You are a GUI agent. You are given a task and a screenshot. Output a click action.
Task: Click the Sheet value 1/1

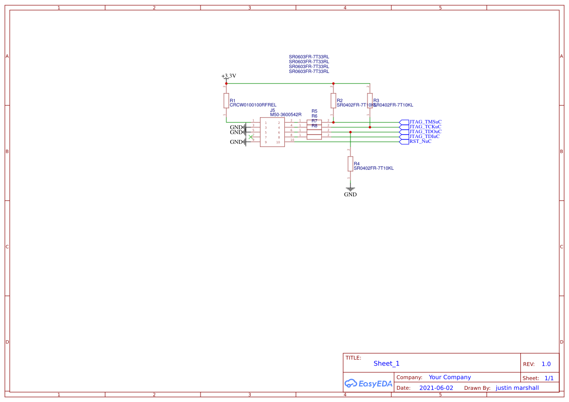coord(550,378)
